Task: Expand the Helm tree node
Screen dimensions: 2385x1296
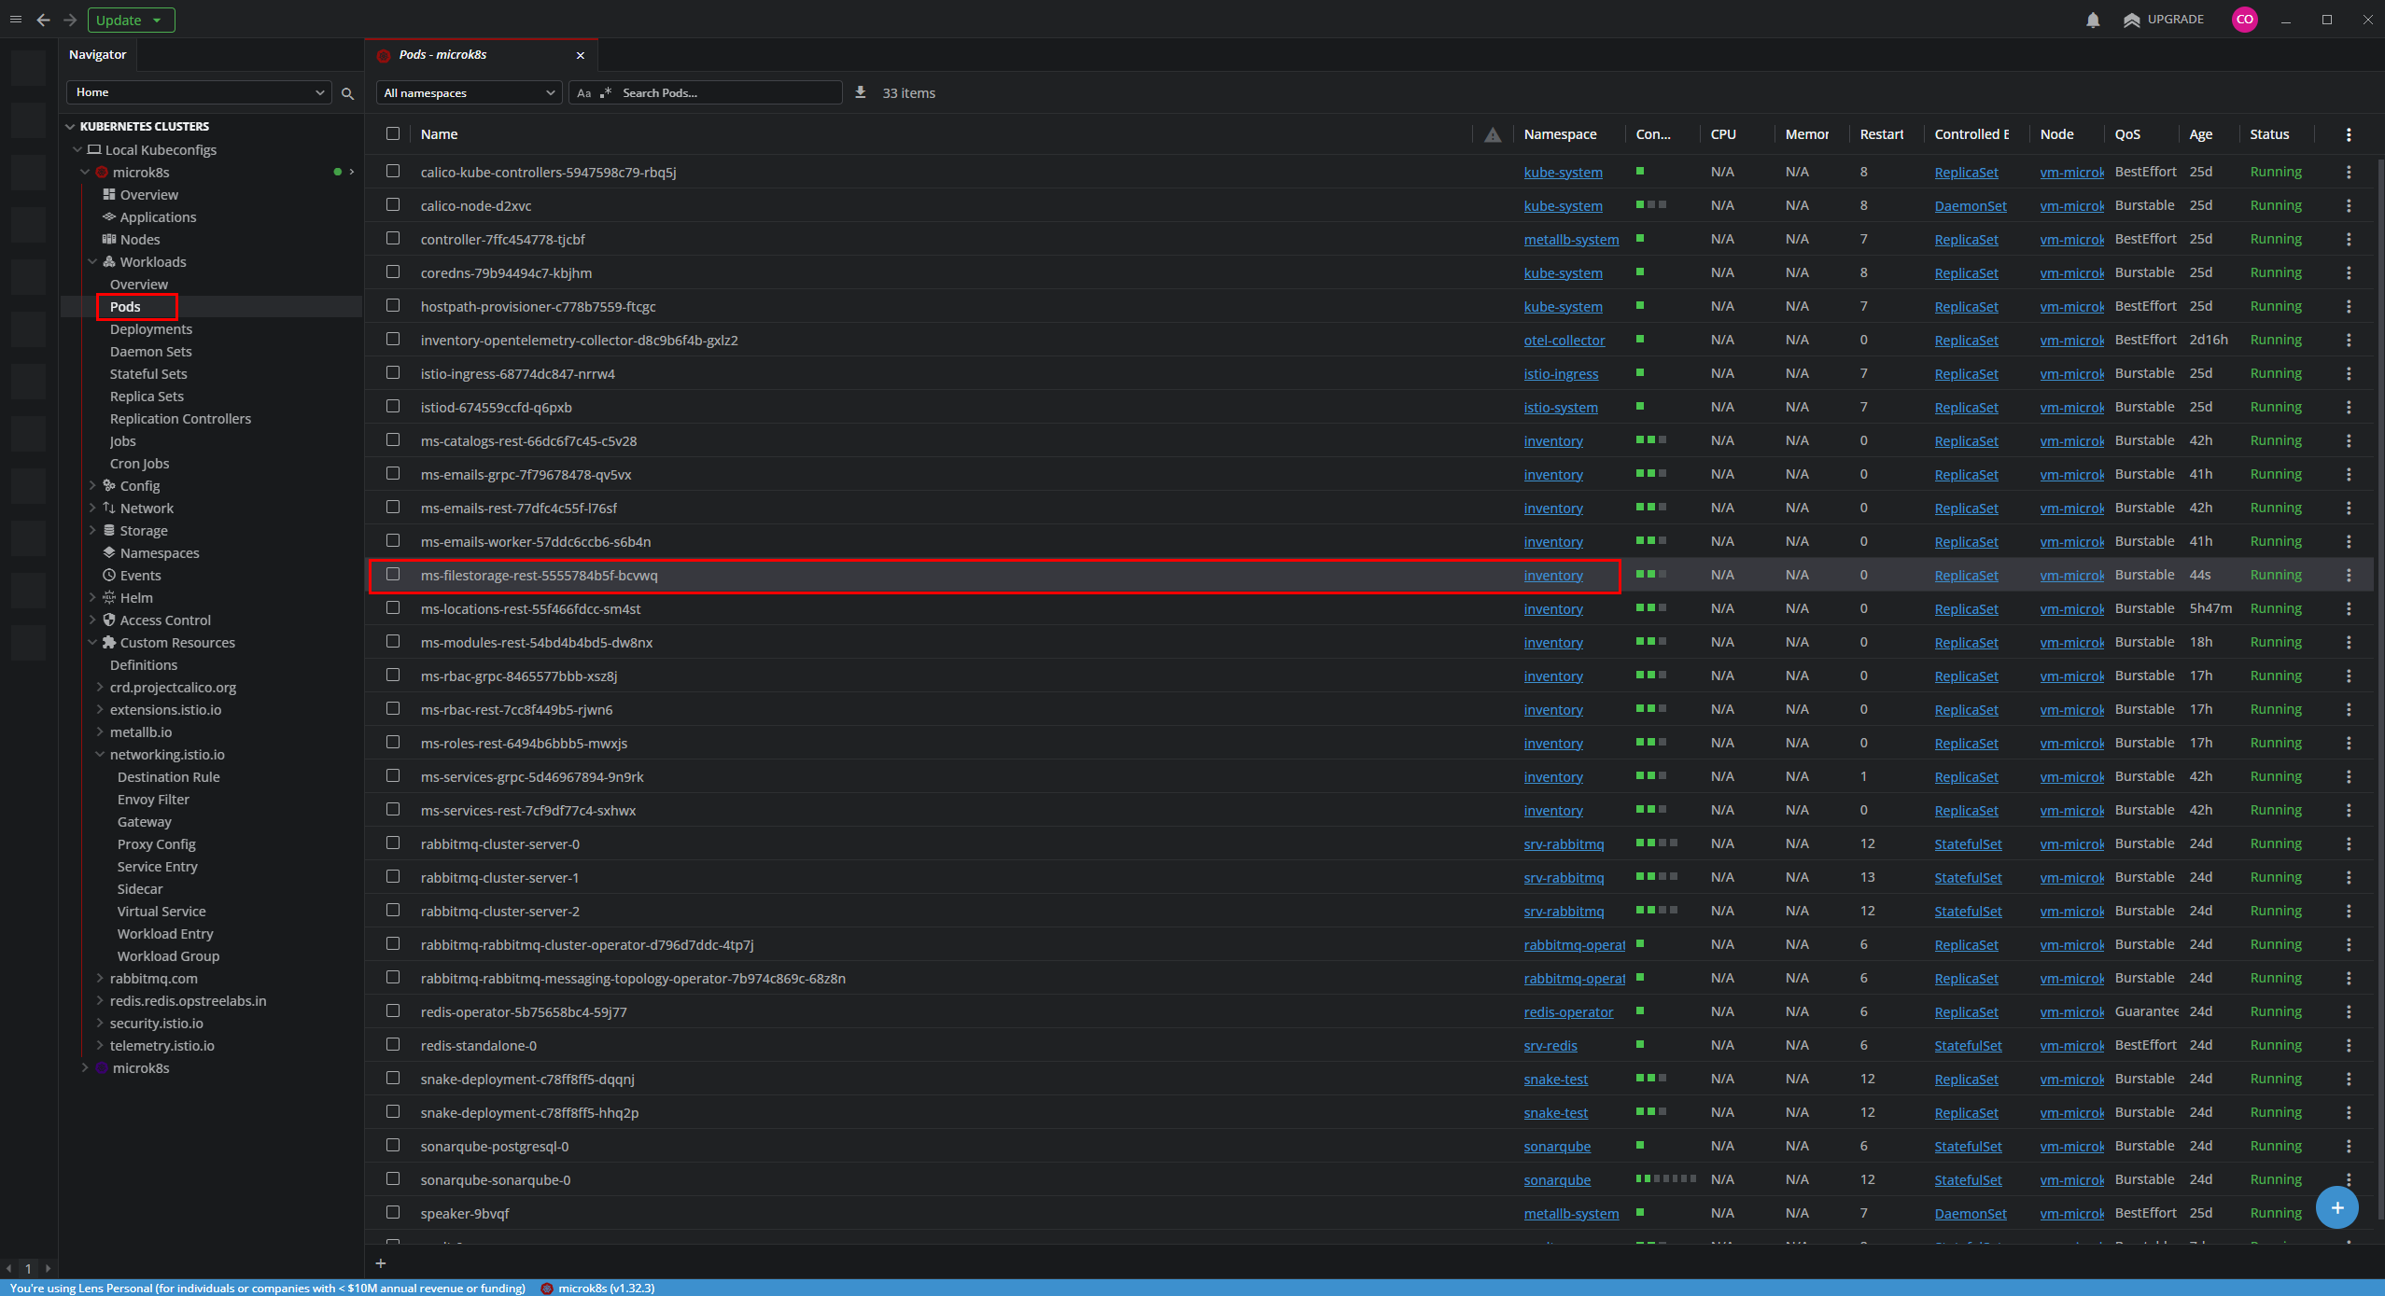Action: point(92,598)
